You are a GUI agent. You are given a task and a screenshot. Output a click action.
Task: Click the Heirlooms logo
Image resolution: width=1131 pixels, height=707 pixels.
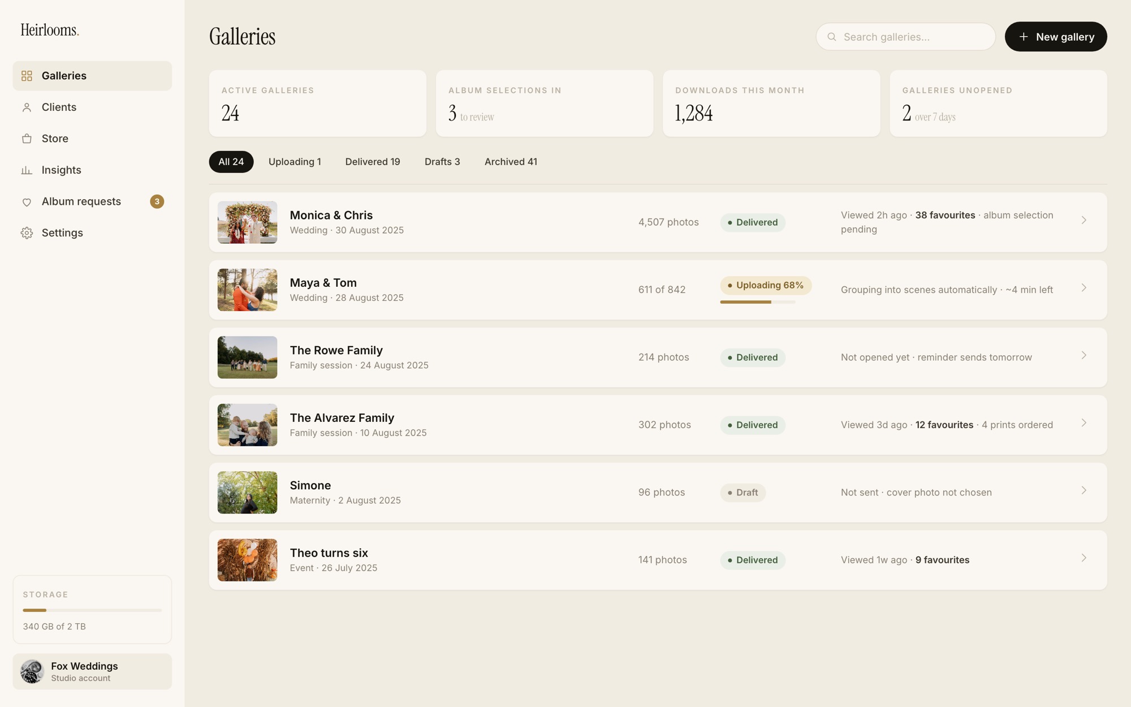(50, 30)
